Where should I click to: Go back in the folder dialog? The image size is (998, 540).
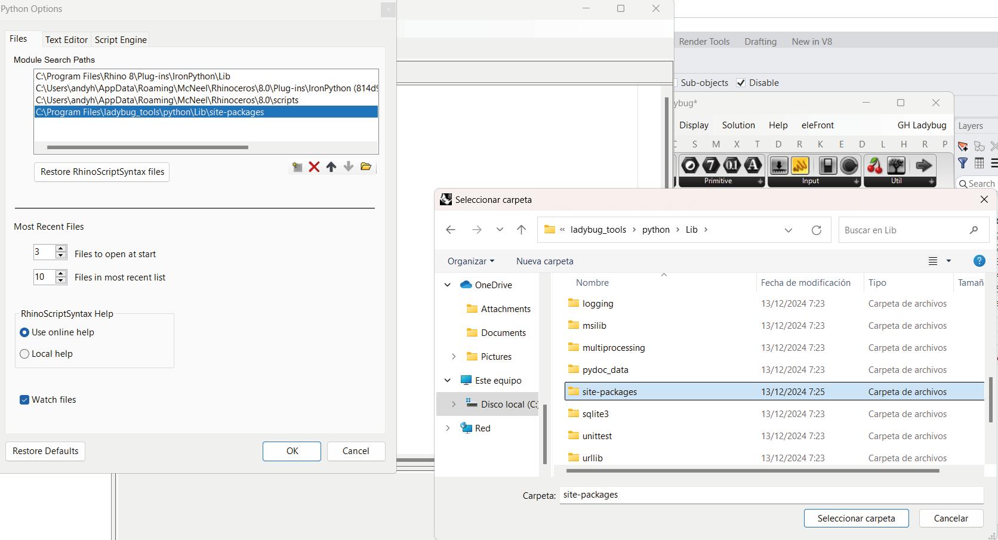[451, 230]
